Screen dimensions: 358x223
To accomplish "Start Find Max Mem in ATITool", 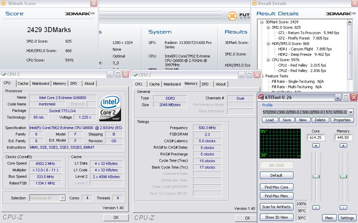I will tap(277, 196).
